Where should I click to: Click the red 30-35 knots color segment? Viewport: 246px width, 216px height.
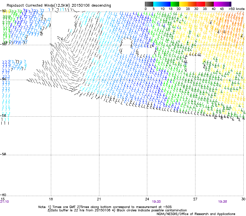click(x=201, y=4)
